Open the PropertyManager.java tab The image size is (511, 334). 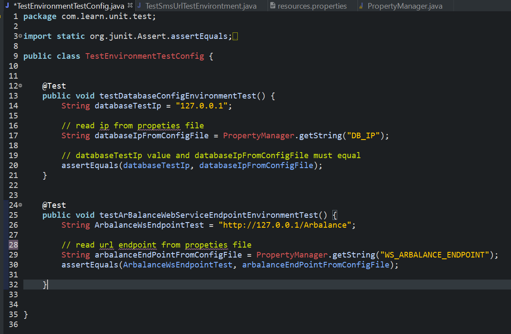tap(404, 6)
